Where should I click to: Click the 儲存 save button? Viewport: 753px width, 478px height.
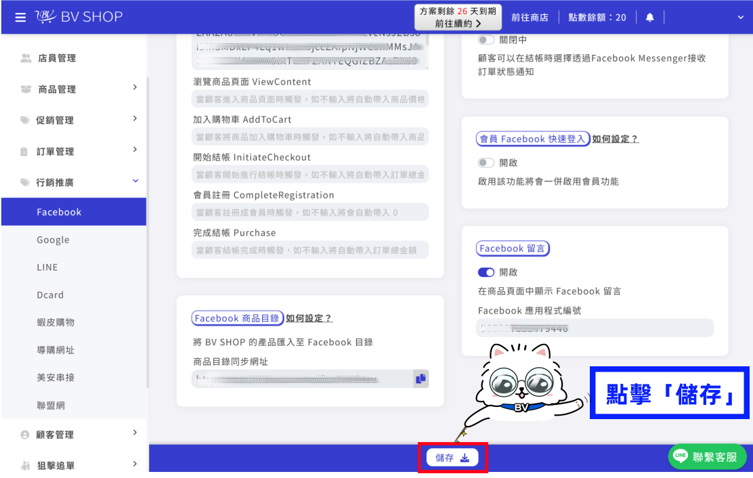452,458
